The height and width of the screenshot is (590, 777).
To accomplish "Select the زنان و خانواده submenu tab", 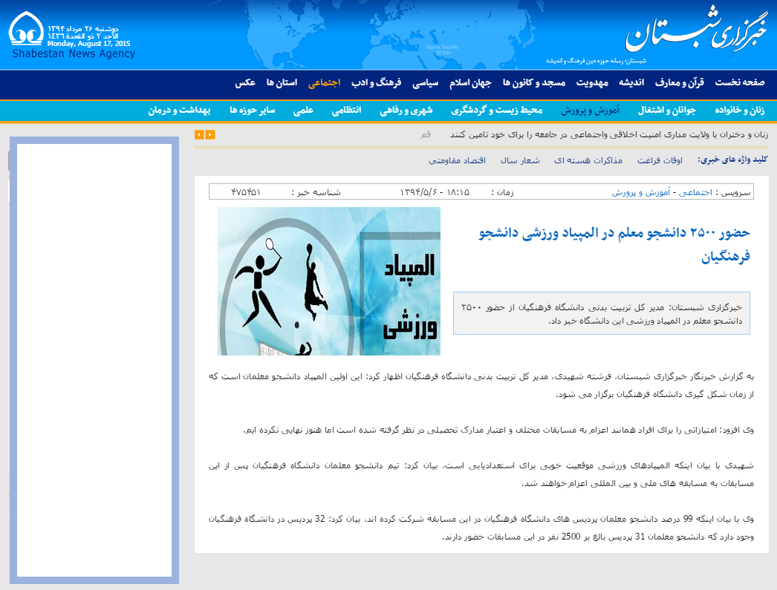I will click(x=739, y=111).
